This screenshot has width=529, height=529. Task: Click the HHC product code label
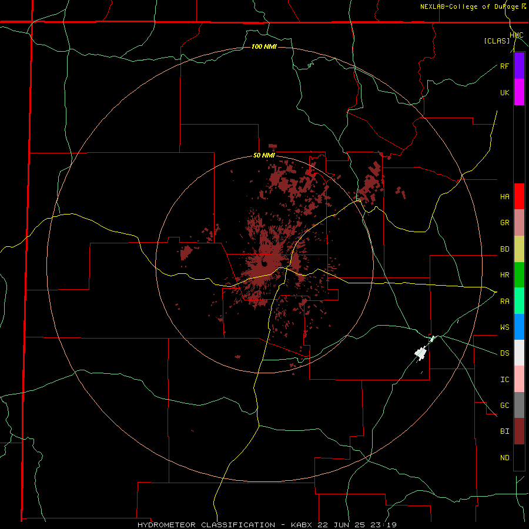pyautogui.click(x=517, y=35)
